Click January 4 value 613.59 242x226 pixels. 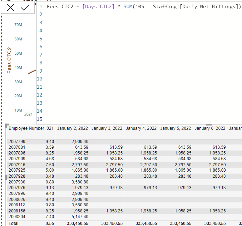(150, 147)
